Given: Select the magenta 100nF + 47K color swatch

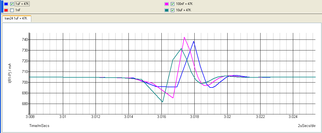Looking at the screenshot, I should [166, 4].
